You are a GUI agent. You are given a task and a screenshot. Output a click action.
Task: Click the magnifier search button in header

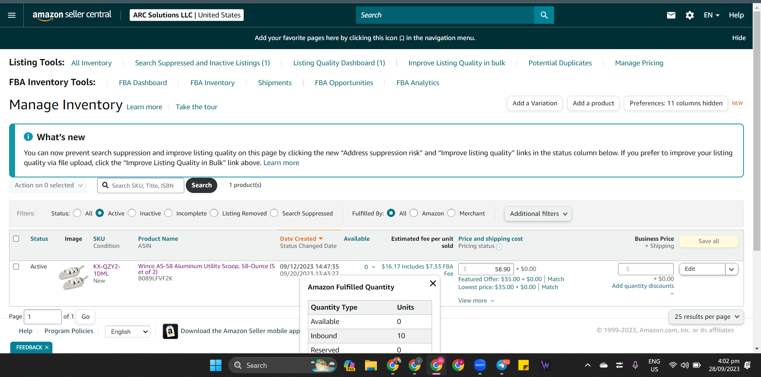click(544, 15)
